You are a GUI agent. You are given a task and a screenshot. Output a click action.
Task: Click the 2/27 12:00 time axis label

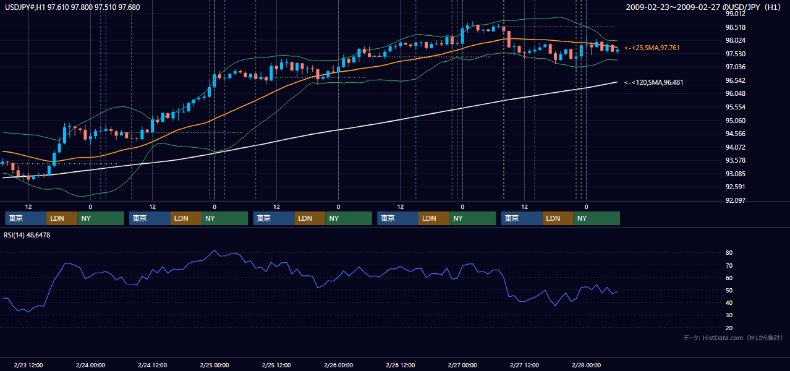524,365
